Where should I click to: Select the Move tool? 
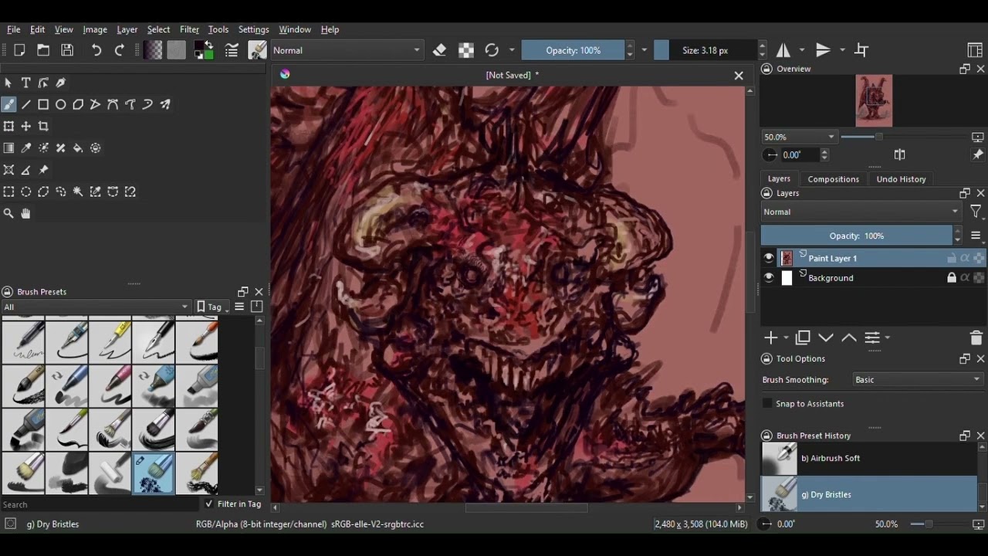pos(25,126)
